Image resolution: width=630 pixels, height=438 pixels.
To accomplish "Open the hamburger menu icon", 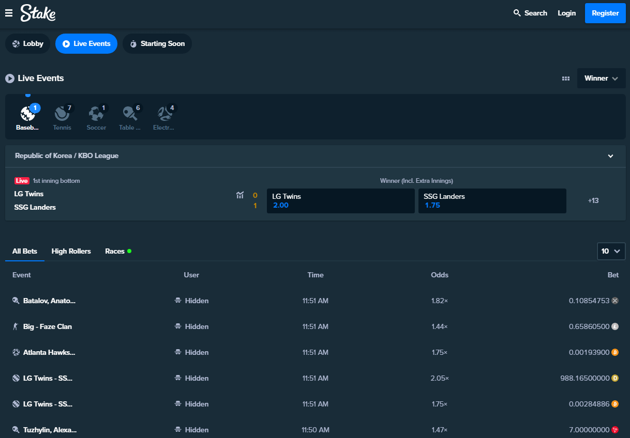I will tap(9, 13).
